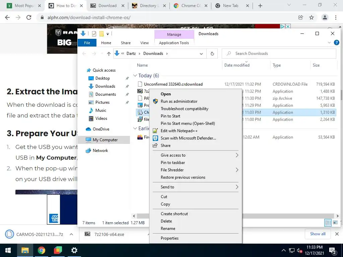Expand the File Shredder submenu
This screenshot has width=343, height=257.
point(237,170)
